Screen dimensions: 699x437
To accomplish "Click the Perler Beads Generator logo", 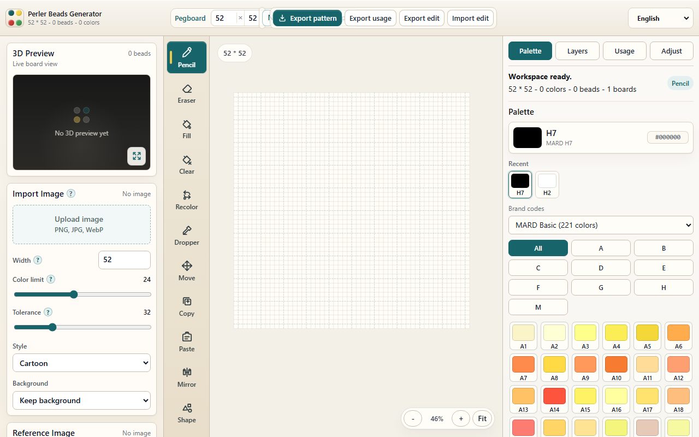I will click(x=15, y=18).
